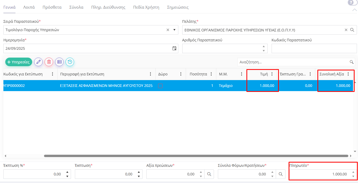Image resolution: width=358 pixels, height=183 pixels.
Task: Toggle the Δώρο checkbox in the row
Action: tap(161, 86)
